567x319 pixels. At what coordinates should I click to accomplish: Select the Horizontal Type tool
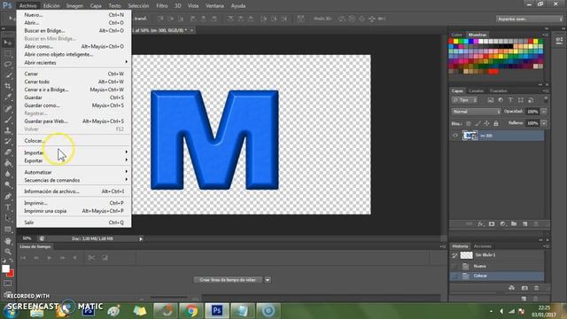click(x=8, y=207)
